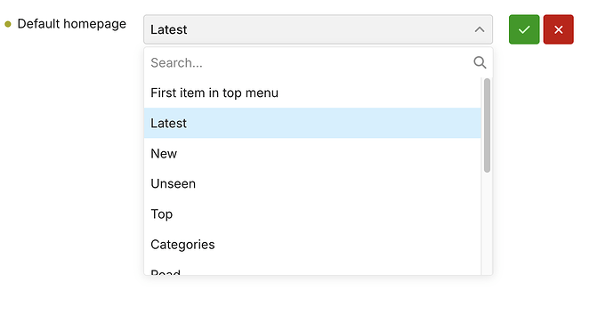Screen dimensions: 614x331
Task: Click the blank space right of Categories row
Action: click(x=348, y=245)
